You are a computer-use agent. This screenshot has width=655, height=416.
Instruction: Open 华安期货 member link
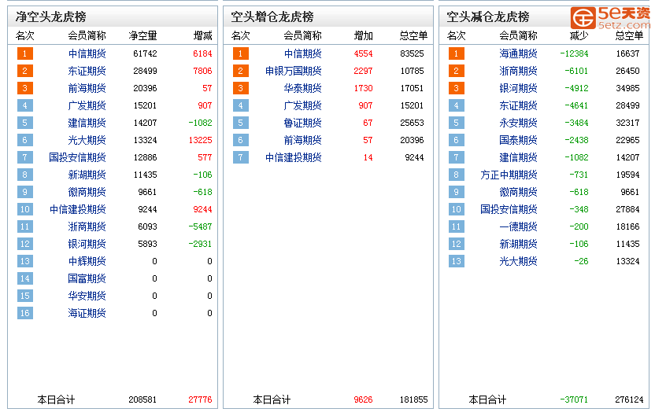[87, 296]
